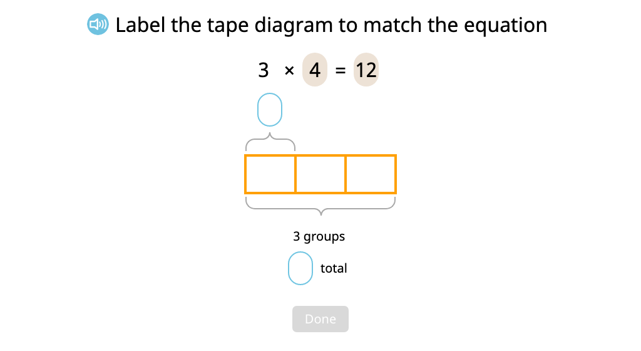641x351 pixels.
Task: Select the empty blank beside total
Action: tap(300, 268)
